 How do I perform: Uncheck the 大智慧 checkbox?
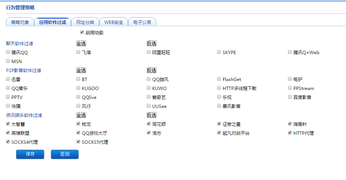coord(8,124)
